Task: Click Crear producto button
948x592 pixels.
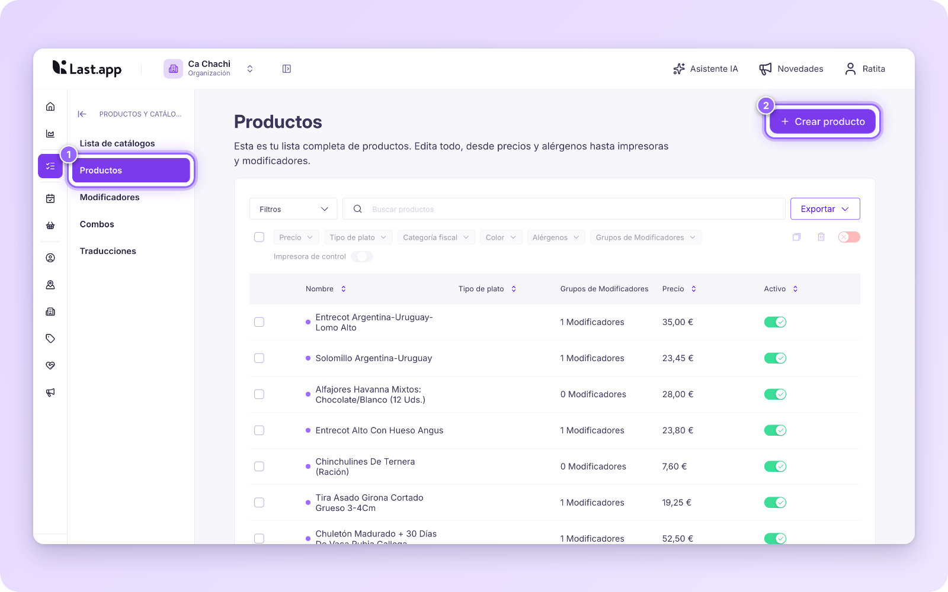Action: (x=822, y=121)
